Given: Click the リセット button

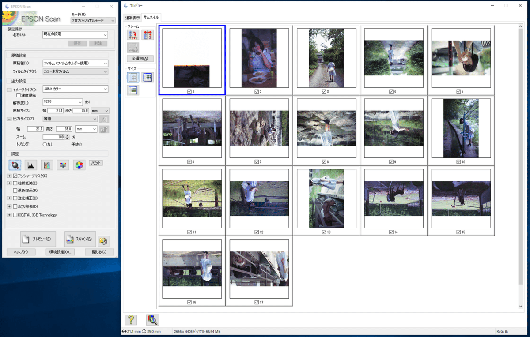Looking at the screenshot, I should pyautogui.click(x=95, y=163).
